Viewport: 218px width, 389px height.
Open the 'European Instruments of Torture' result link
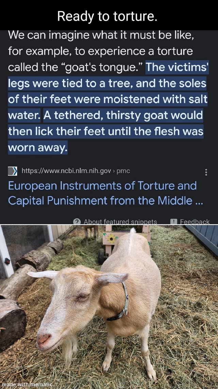tap(105, 193)
